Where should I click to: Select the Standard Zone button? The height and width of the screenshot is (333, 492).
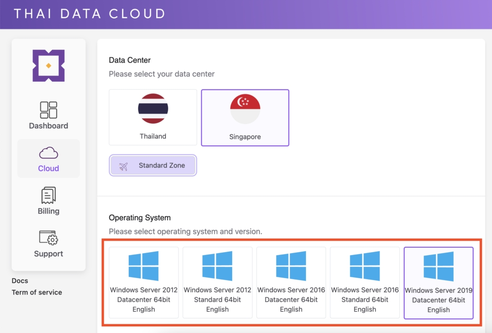153,166
